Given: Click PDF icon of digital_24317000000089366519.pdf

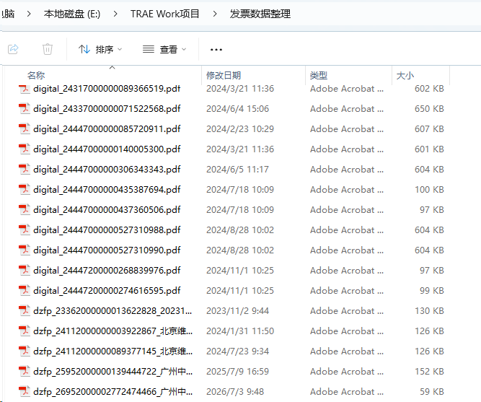Looking at the screenshot, I should [25, 89].
